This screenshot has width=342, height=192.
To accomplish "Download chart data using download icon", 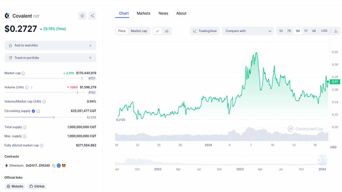I will point(336,31).
